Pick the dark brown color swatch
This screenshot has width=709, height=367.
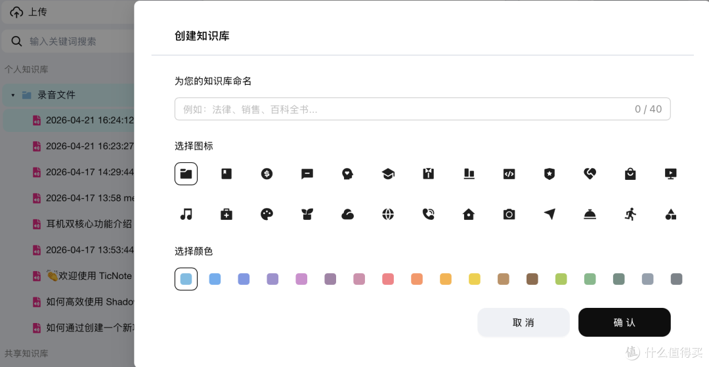point(532,279)
